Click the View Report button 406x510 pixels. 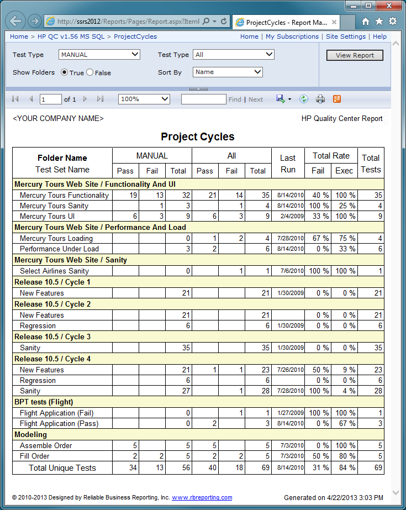click(x=355, y=55)
